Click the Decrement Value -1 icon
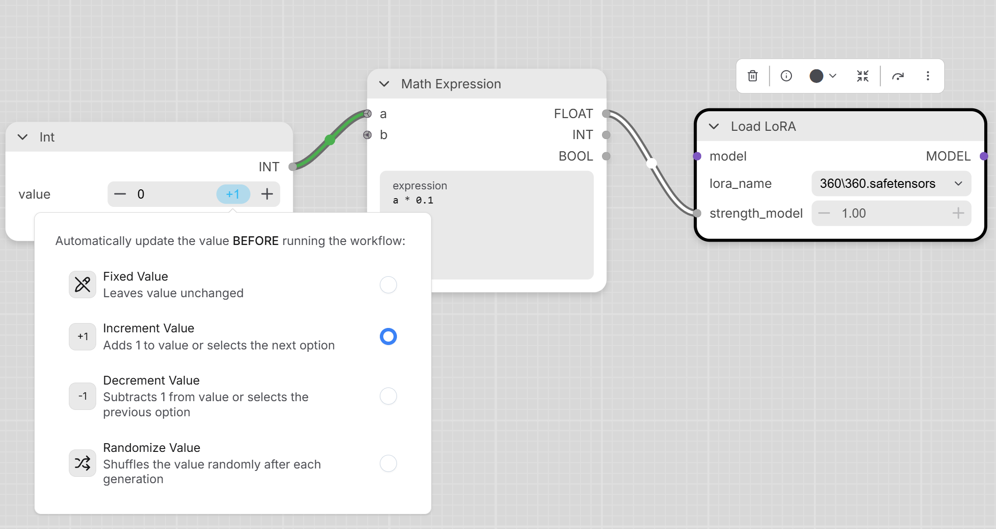Screen dimensions: 996x529 pos(83,396)
